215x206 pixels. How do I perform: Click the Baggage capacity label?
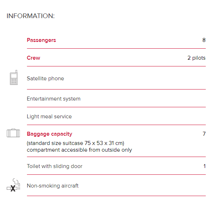pos(50,134)
